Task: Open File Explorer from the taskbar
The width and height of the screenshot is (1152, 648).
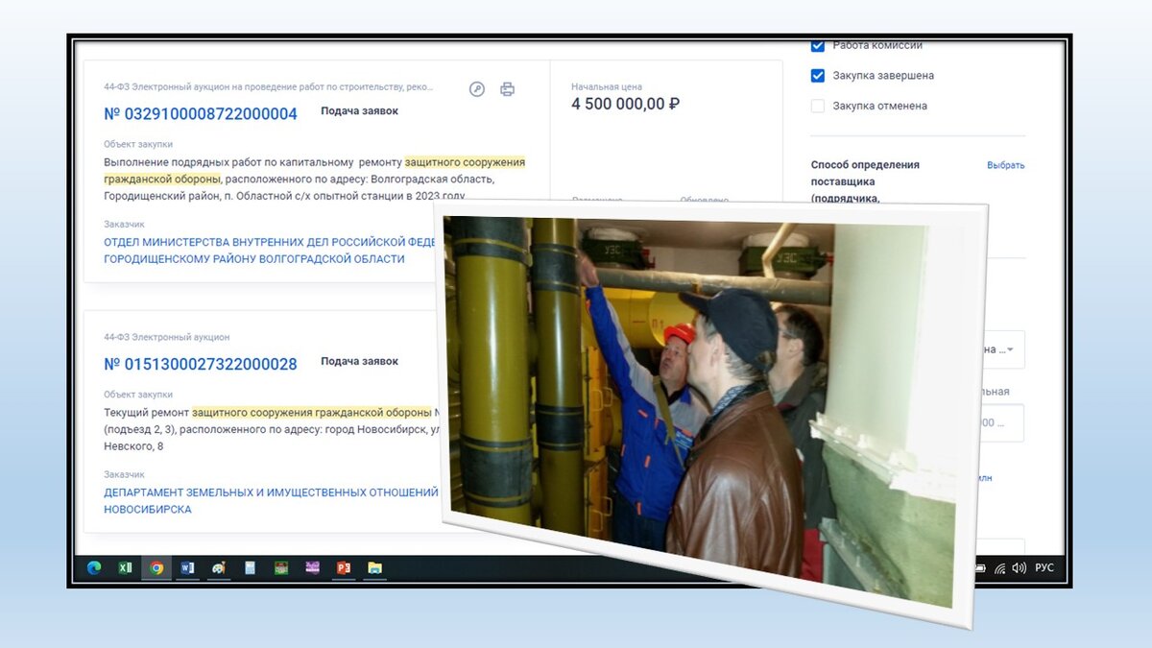Action: (x=376, y=567)
